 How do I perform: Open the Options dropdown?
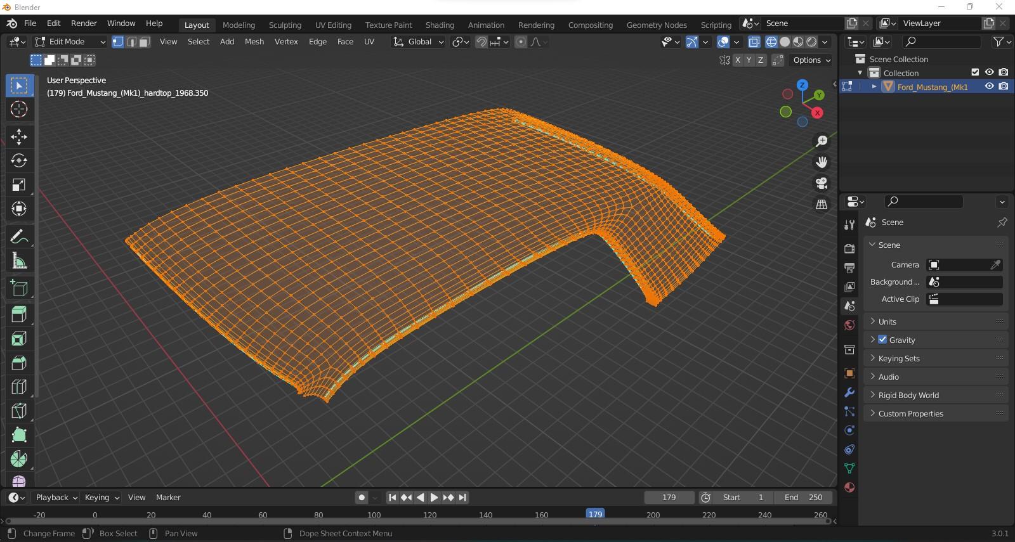(x=811, y=60)
